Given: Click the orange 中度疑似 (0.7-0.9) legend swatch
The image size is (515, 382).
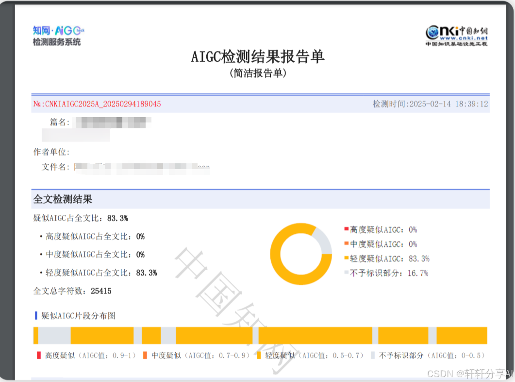Looking at the screenshot, I should point(145,355).
